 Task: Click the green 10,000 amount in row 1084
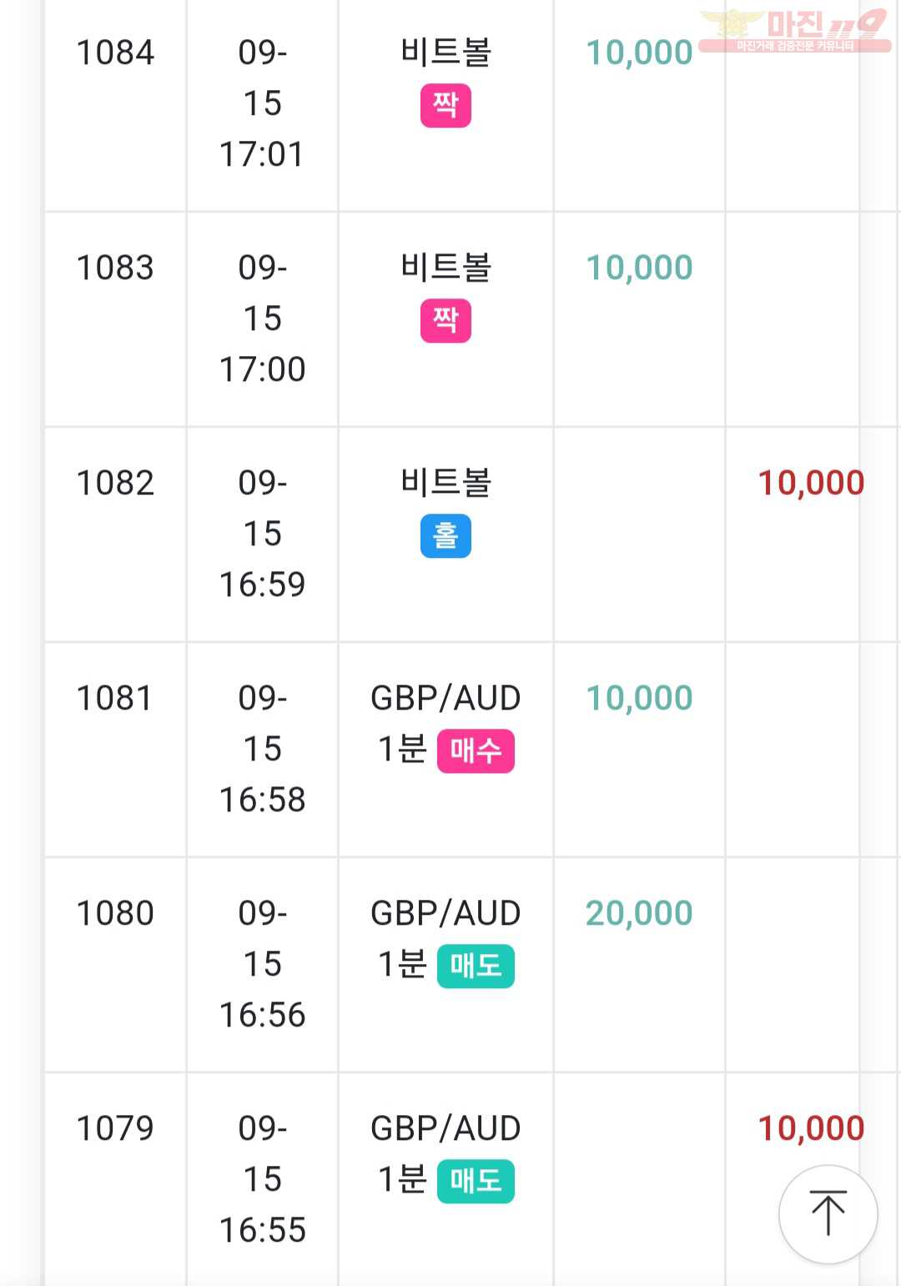click(x=639, y=53)
